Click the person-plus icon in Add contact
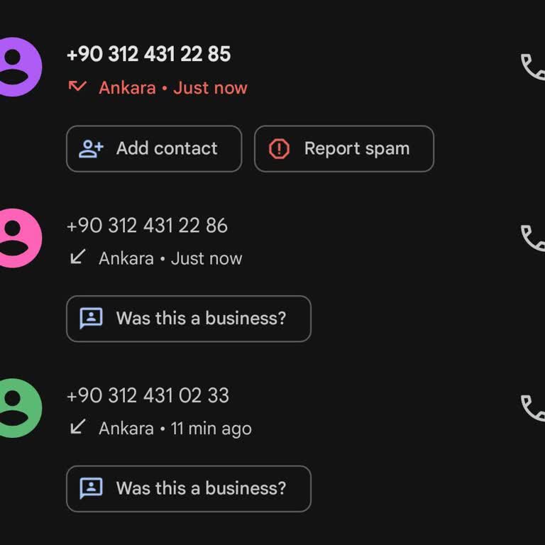The height and width of the screenshot is (545, 545). point(91,148)
